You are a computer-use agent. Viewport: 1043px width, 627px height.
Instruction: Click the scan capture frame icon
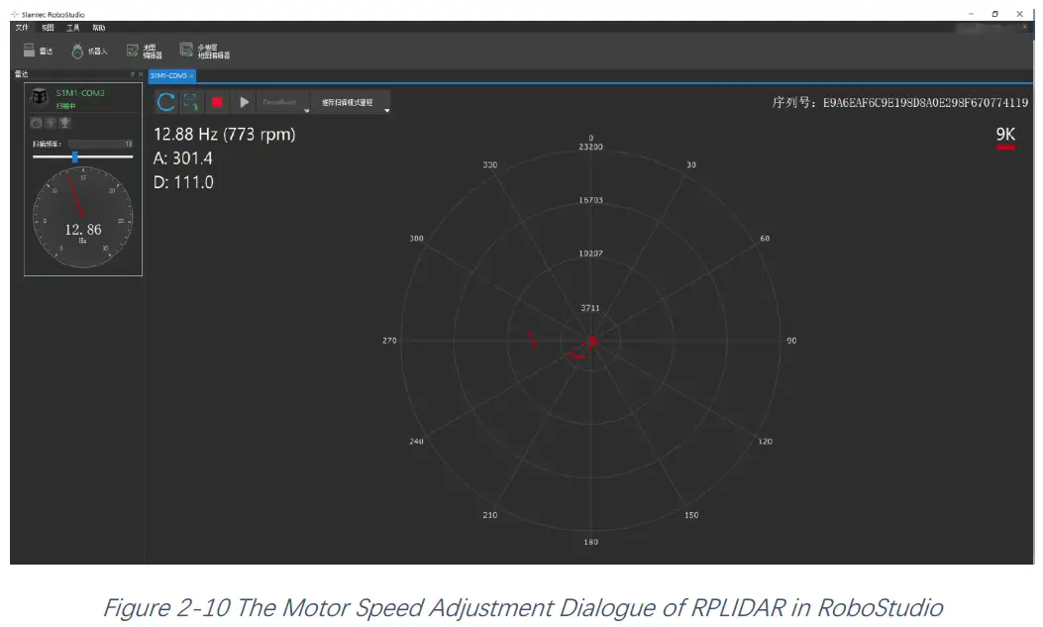(191, 102)
